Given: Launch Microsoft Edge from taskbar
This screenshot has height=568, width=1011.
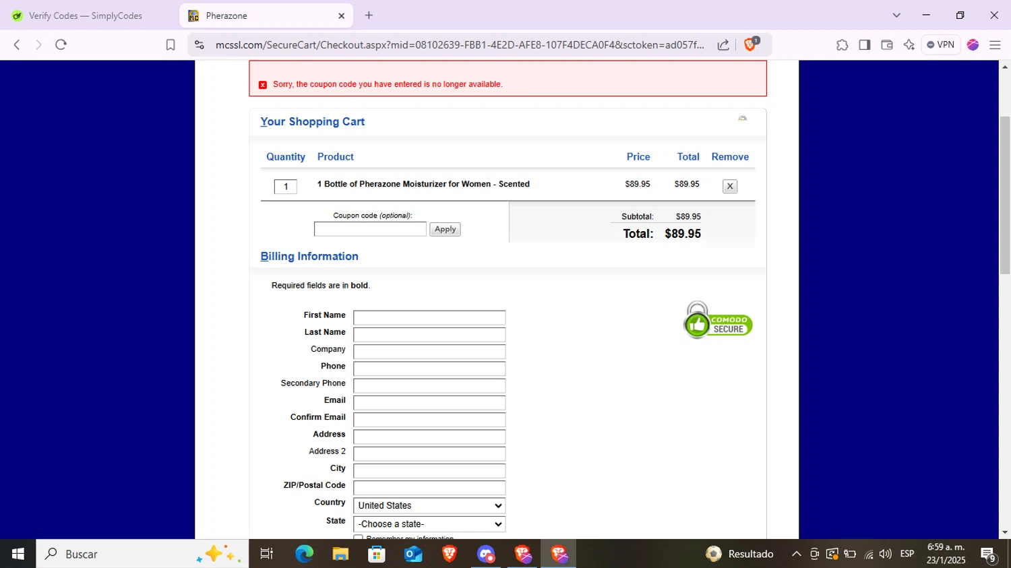Looking at the screenshot, I should tap(304, 554).
